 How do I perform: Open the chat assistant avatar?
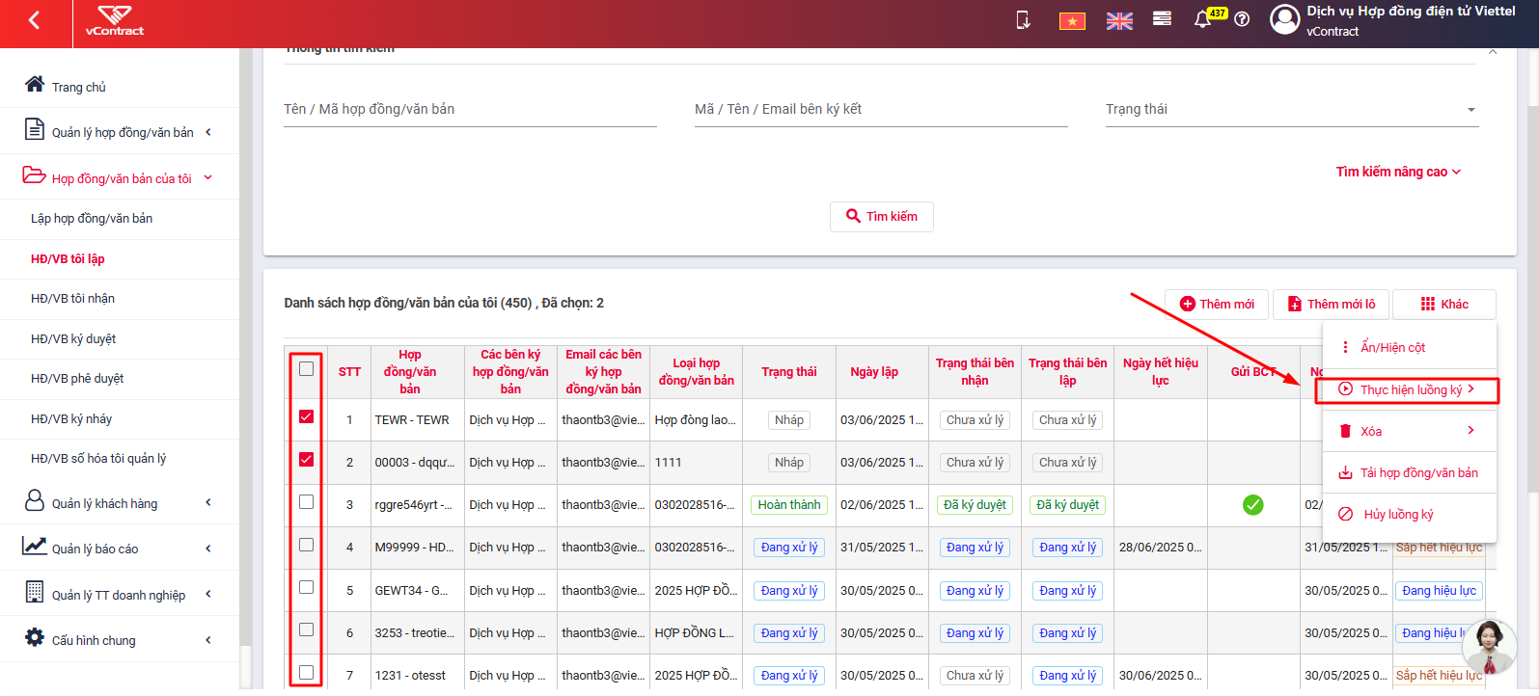coord(1489,646)
